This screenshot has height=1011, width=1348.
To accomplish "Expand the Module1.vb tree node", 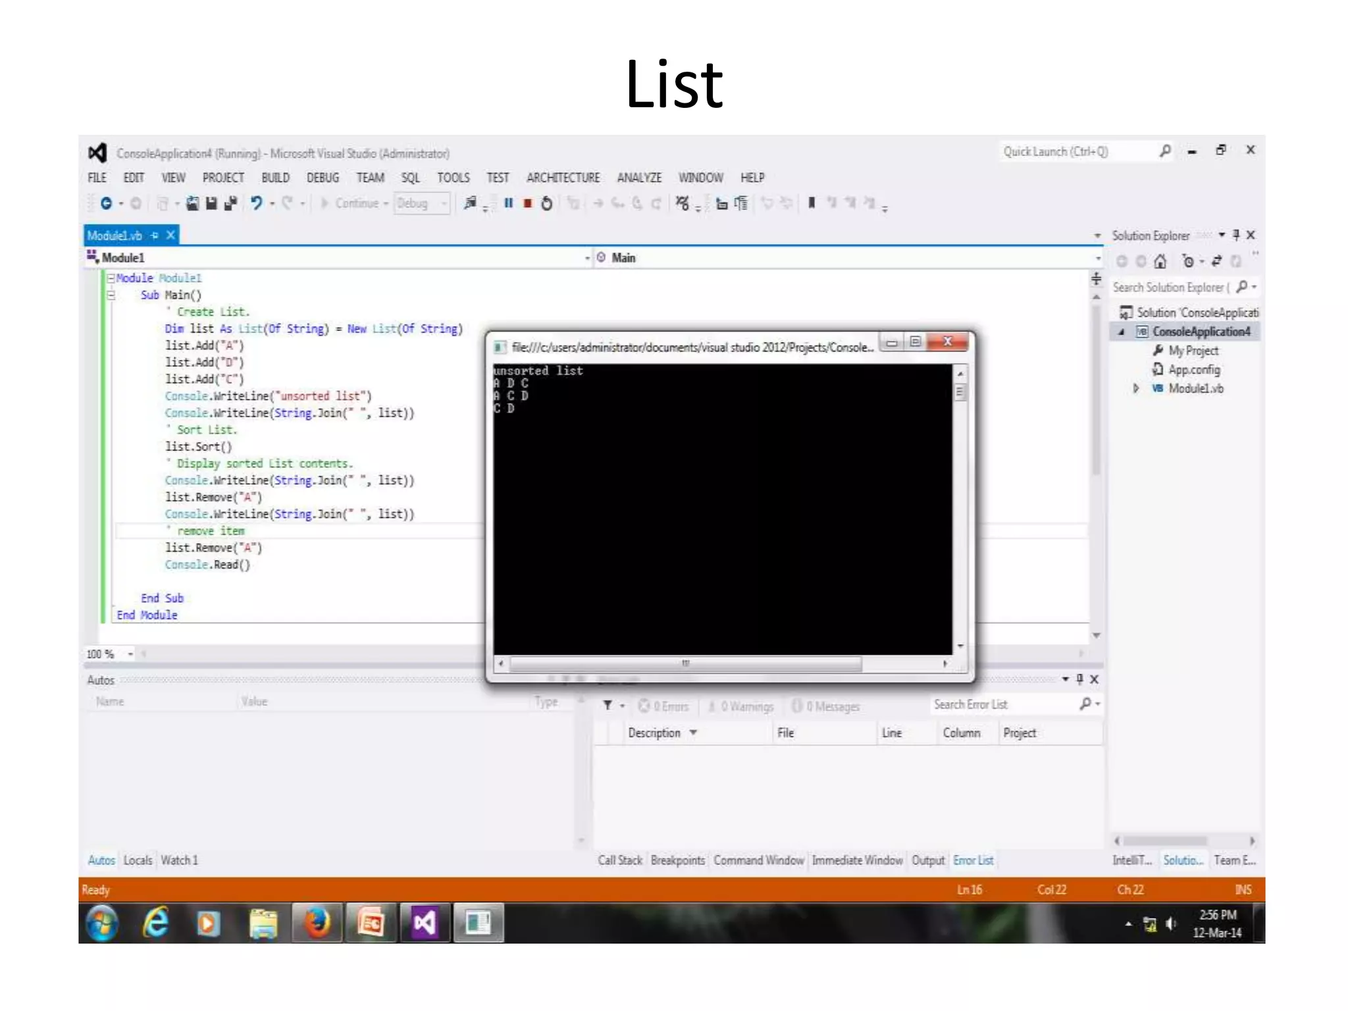I will click(x=1135, y=388).
